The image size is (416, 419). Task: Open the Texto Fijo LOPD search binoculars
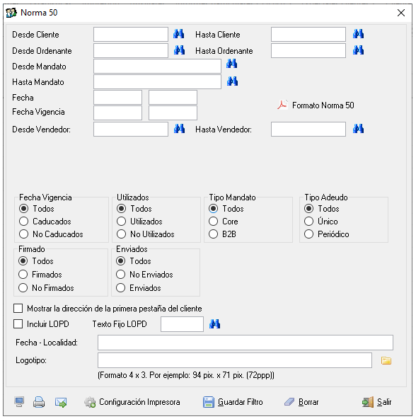[x=214, y=324]
